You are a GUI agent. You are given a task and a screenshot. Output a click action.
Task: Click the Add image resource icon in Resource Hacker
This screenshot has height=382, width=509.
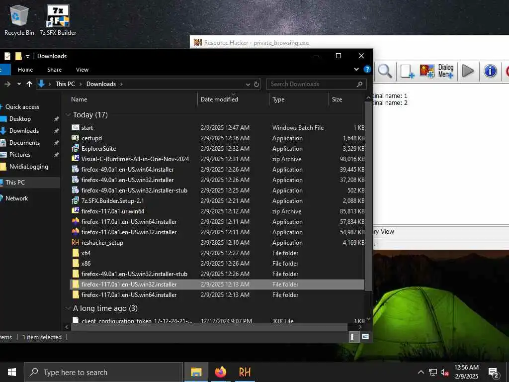click(427, 71)
